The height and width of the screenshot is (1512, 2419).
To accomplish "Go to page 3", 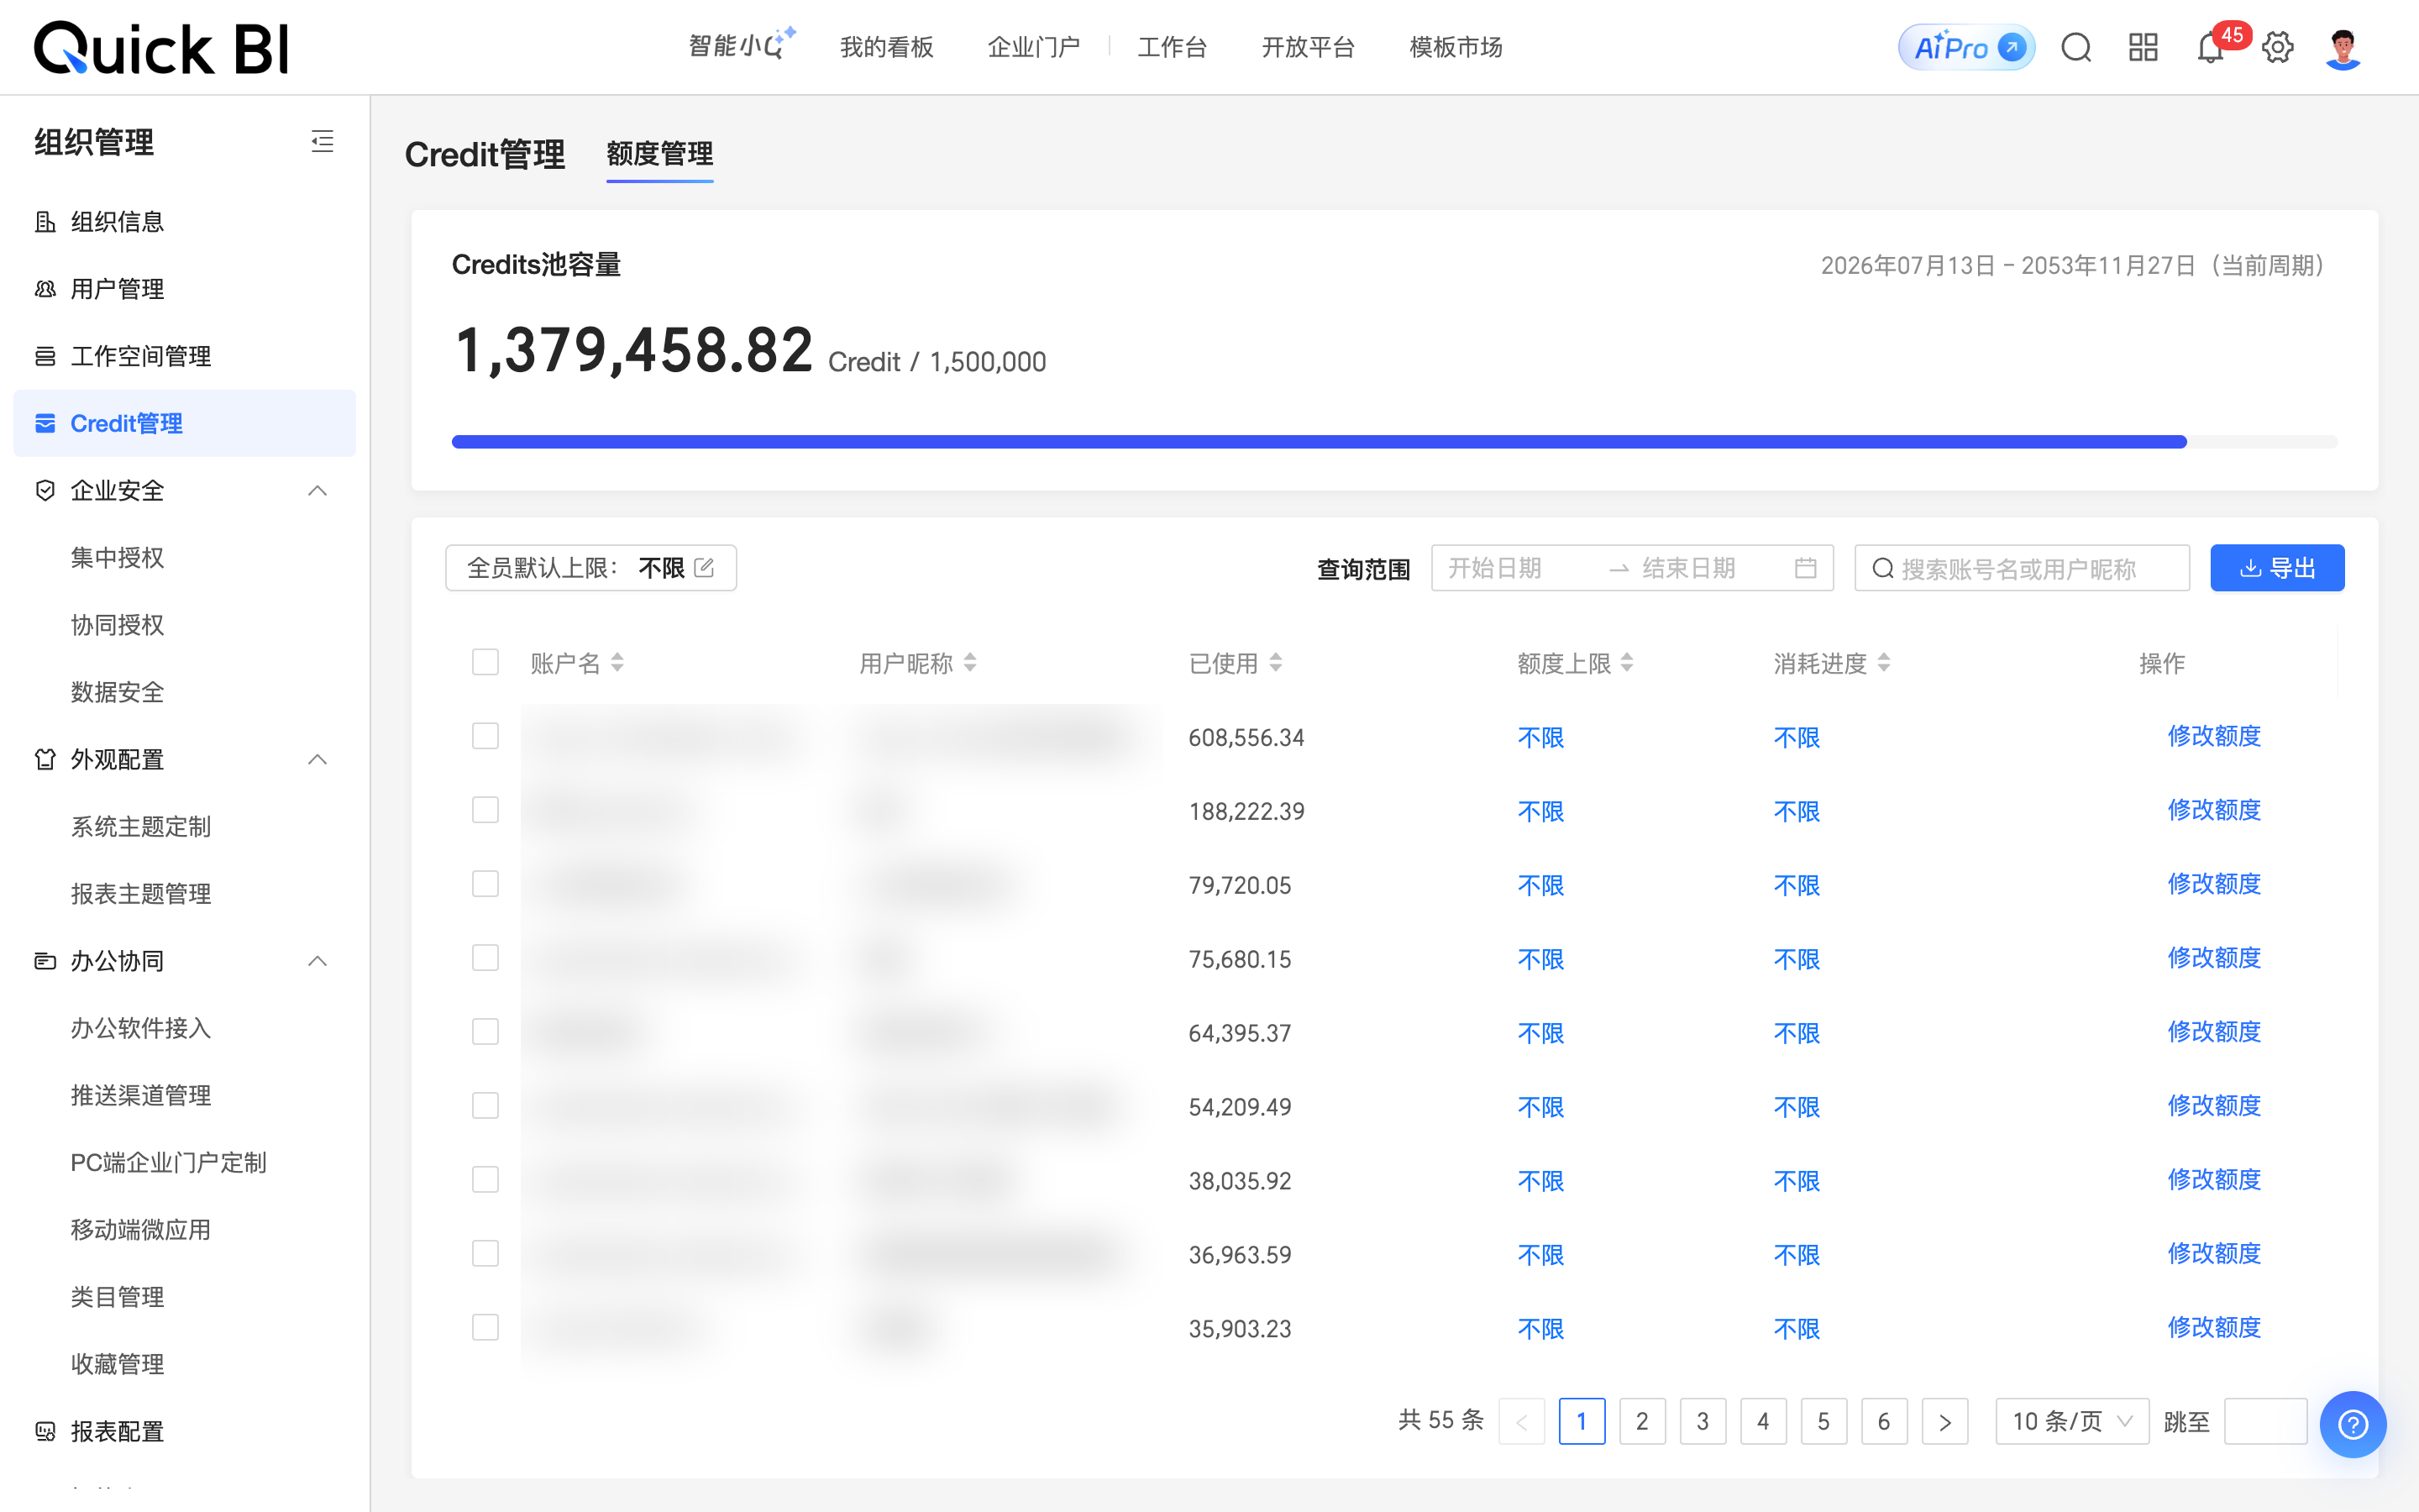I will click(x=1703, y=1421).
